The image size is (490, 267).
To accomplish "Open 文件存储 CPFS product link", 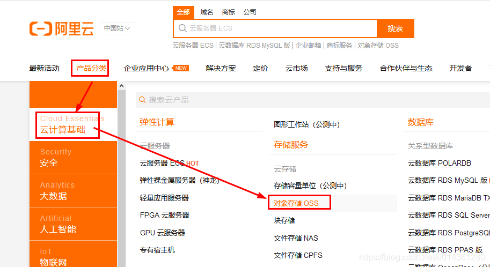I will [x=298, y=255].
